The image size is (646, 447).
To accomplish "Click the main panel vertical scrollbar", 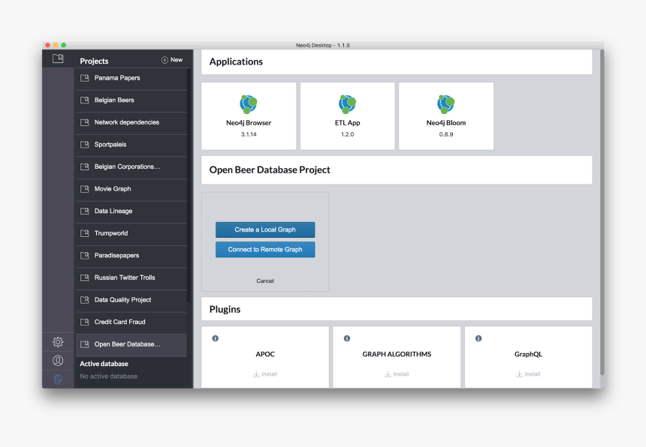I will click(602, 212).
